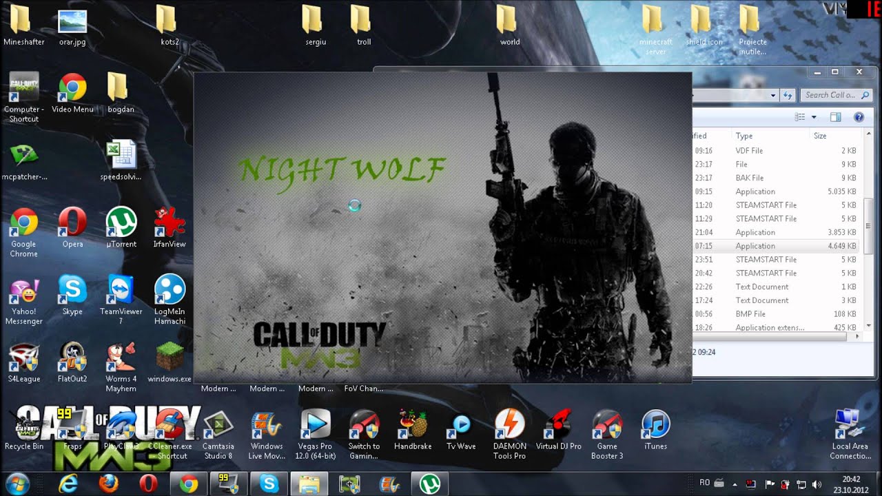
Task: Switch to Windows Explorer taskbar button
Action: [x=309, y=484]
